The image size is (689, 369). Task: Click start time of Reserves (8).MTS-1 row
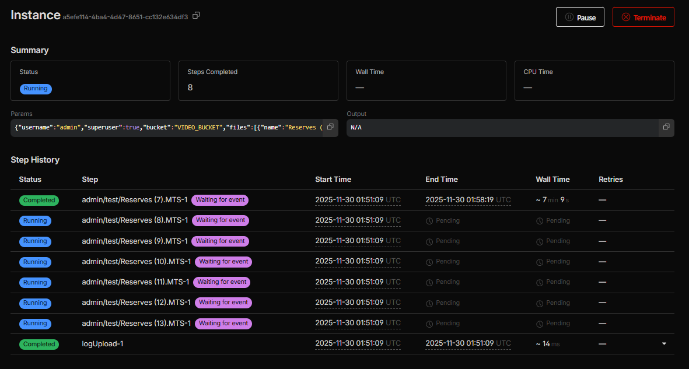[358, 220]
